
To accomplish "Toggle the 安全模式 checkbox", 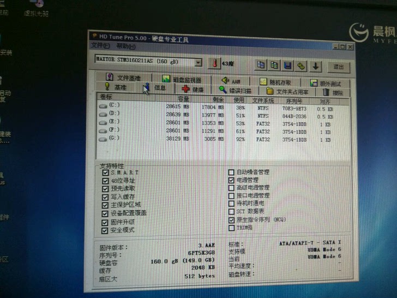I will click(x=105, y=230).
